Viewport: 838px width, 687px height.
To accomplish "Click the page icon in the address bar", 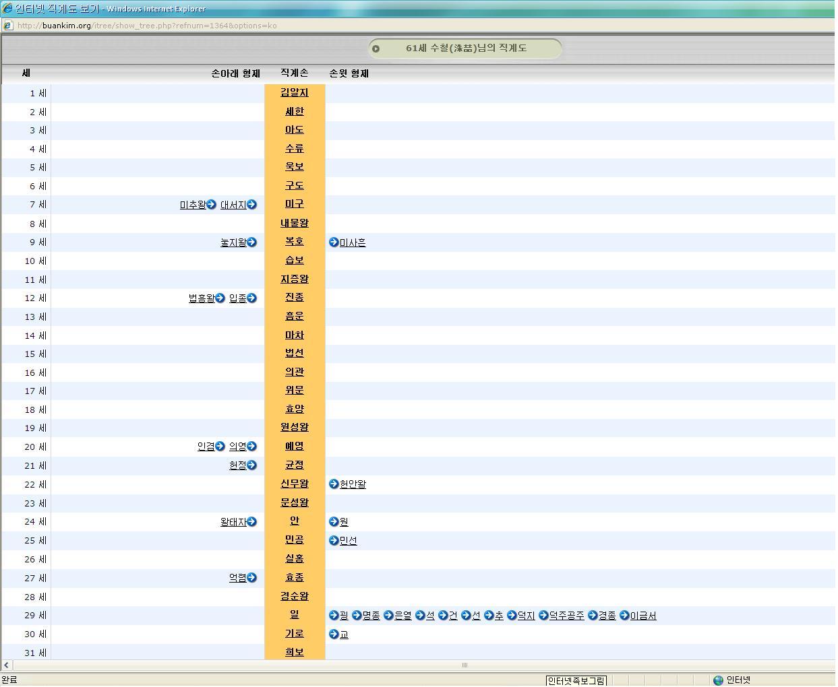I will point(7,26).
